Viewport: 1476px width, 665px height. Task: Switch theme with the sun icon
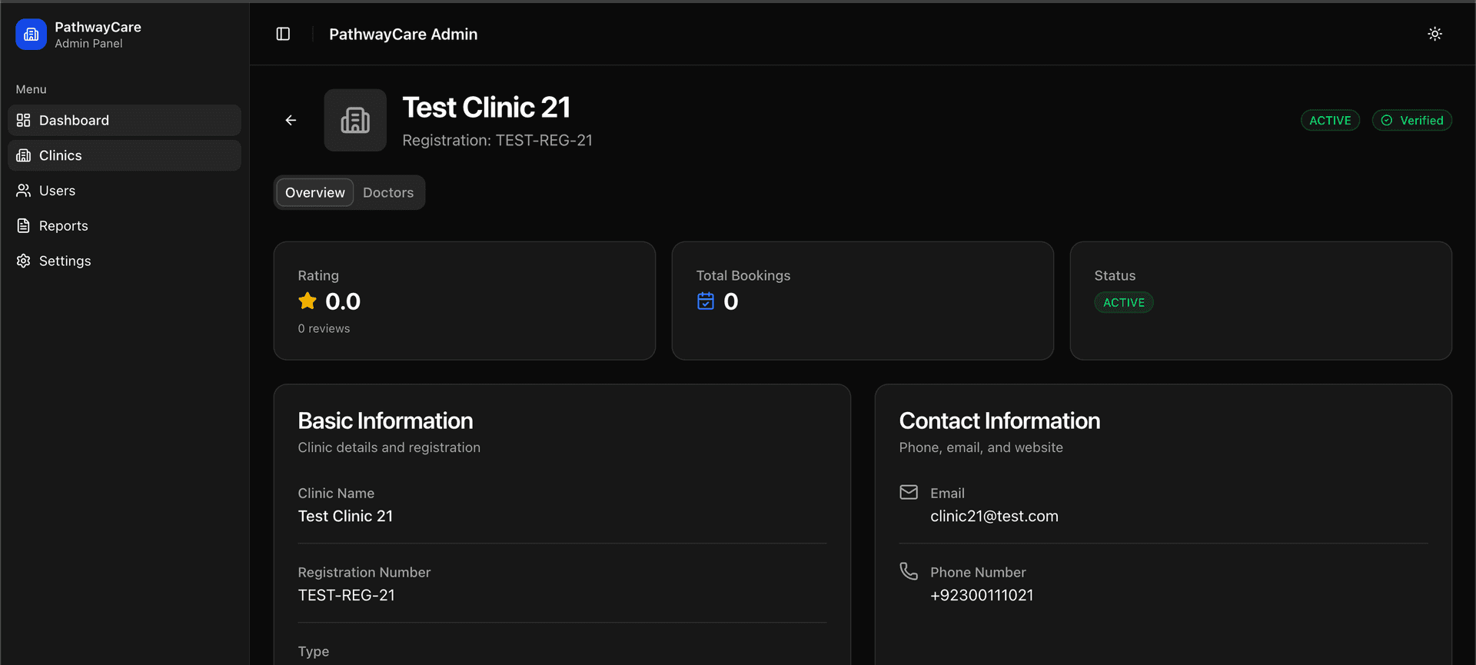pyautogui.click(x=1434, y=34)
